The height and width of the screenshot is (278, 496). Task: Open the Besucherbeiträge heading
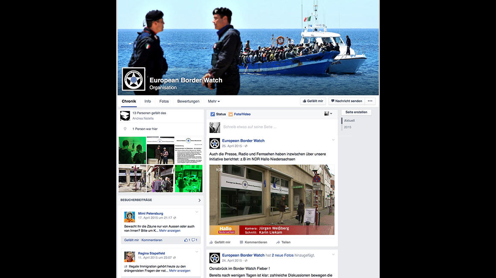pyautogui.click(x=136, y=200)
